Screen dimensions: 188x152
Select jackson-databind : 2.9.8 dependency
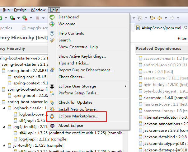click(163, 137)
